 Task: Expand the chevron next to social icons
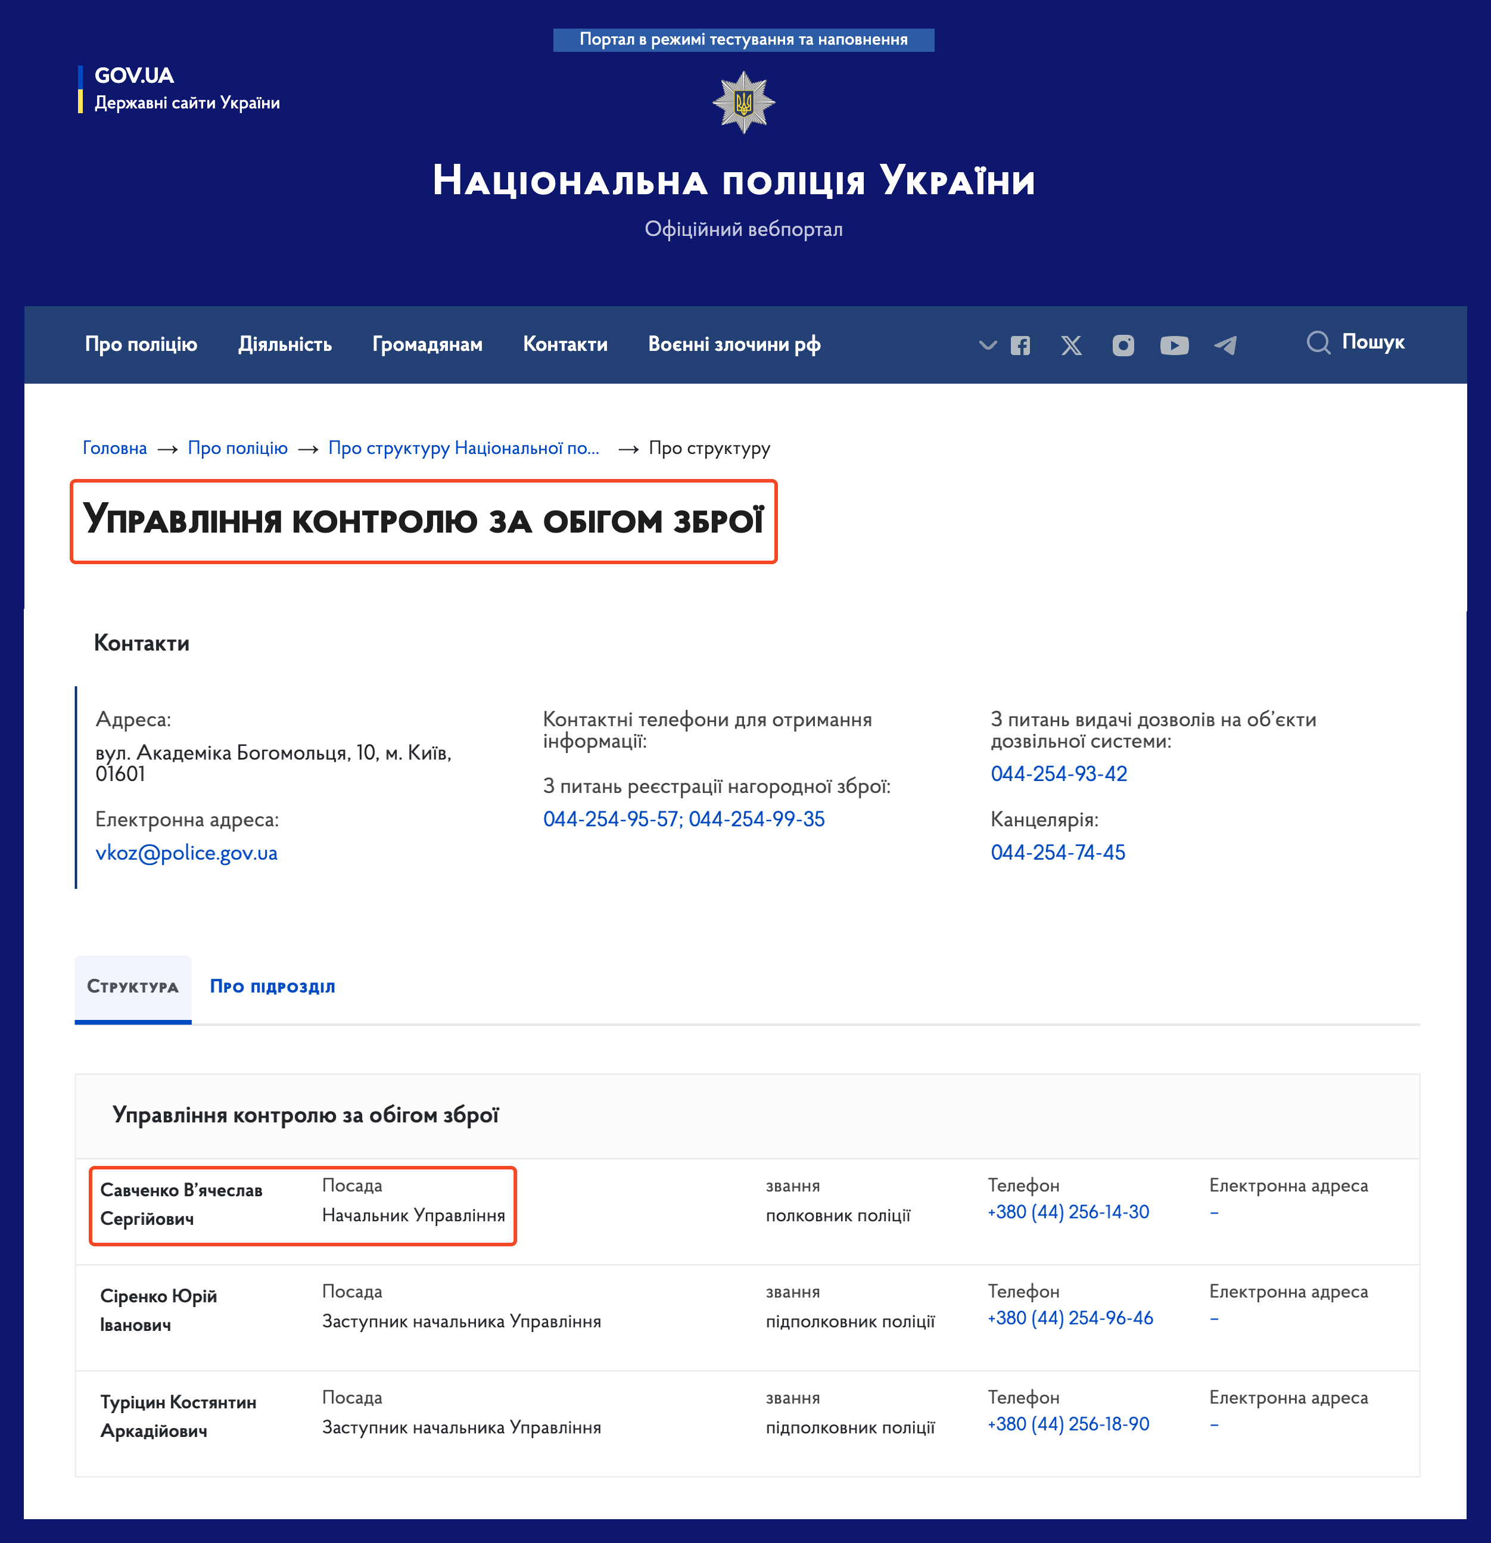pyautogui.click(x=988, y=345)
